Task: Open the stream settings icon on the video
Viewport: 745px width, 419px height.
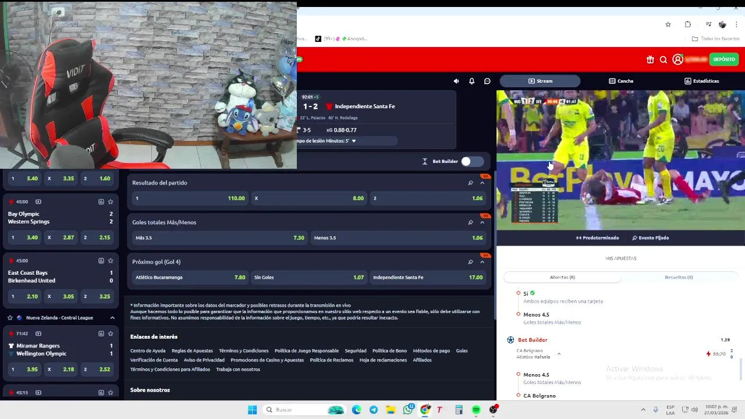Action: pyautogui.click(x=736, y=100)
